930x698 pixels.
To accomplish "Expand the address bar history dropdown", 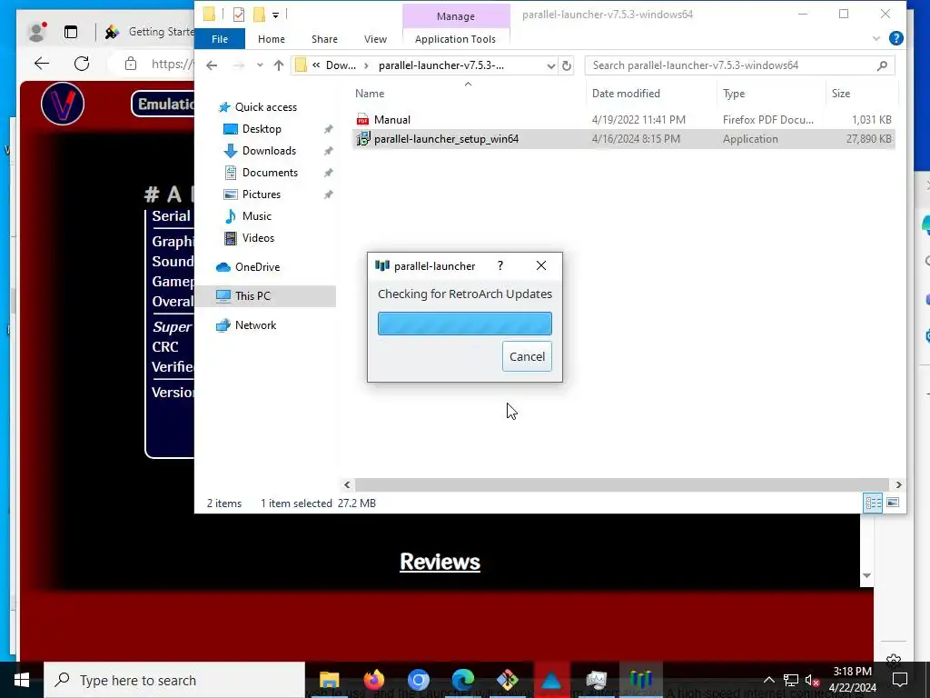I will point(551,65).
